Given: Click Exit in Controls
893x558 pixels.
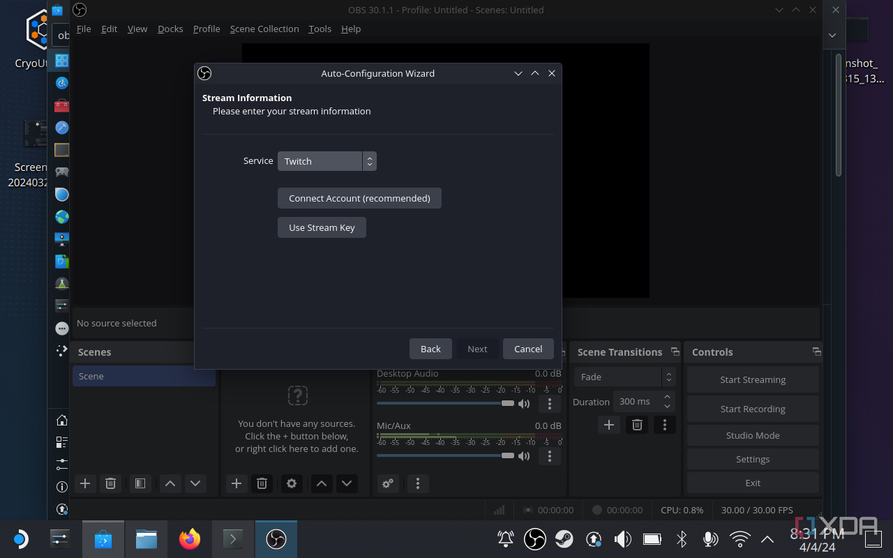Looking at the screenshot, I should 753,483.
